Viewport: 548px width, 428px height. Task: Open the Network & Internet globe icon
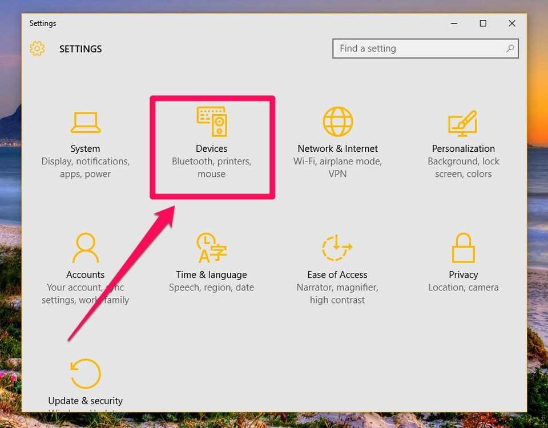coord(337,122)
